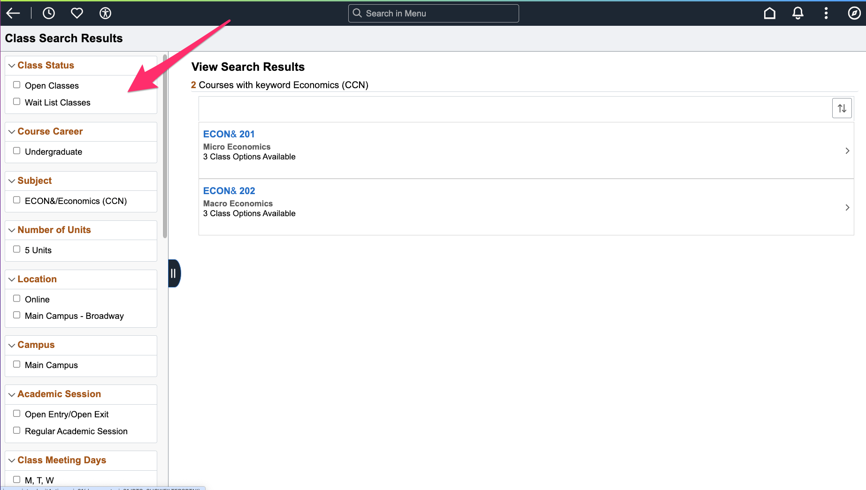Expand ECON& 201 class options with the chevron

(x=847, y=151)
